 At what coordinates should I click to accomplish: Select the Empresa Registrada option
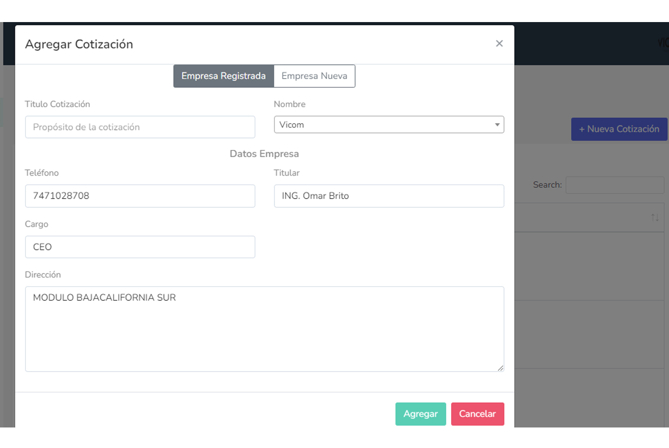224,76
